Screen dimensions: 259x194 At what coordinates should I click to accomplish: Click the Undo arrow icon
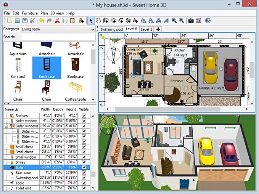click(x=42, y=21)
